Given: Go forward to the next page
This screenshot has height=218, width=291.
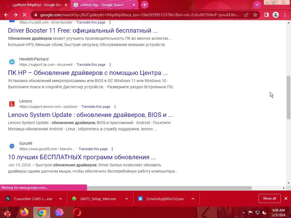Looking at the screenshot, I should pyautogui.click(x=15, y=15).
